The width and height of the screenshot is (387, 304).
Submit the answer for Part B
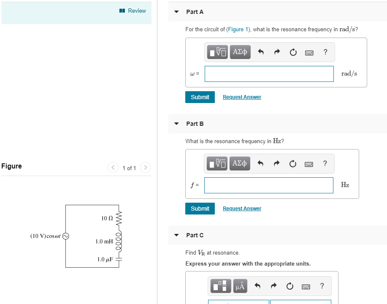coord(200,208)
